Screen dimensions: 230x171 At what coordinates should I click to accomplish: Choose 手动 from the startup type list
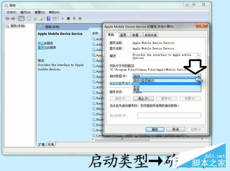click(167, 87)
